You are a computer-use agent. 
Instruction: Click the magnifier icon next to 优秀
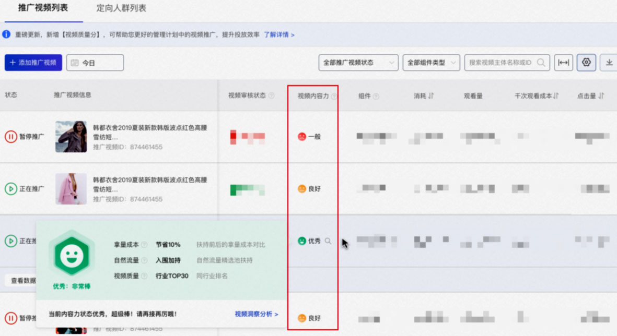(x=328, y=241)
